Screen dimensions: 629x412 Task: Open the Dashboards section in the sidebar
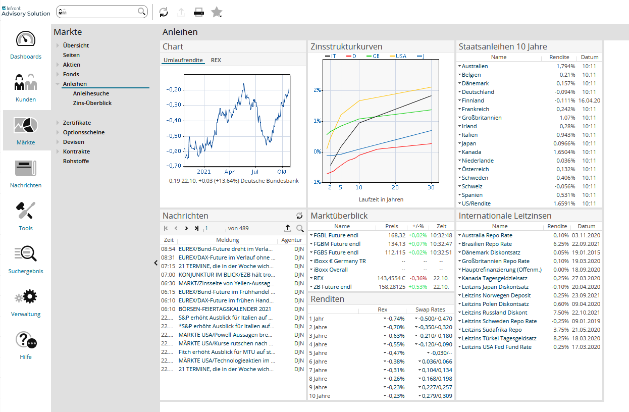26,45
